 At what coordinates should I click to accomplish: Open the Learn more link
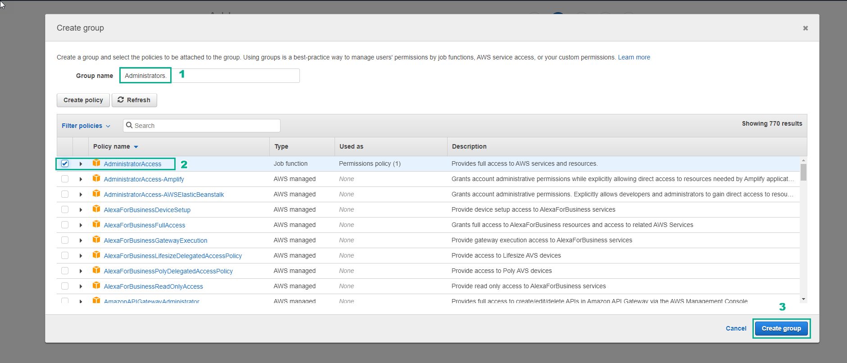pyautogui.click(x=634, y=57)
